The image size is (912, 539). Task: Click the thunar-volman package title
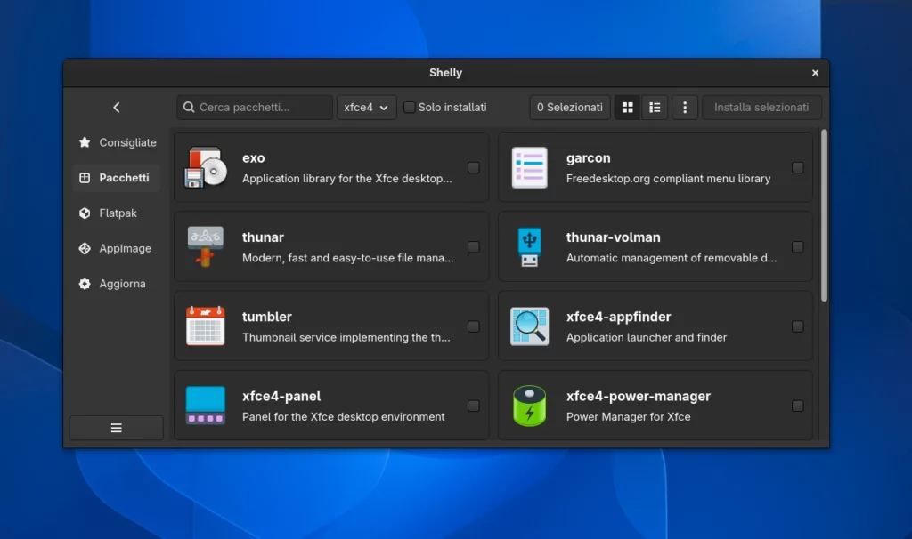click(613, 237)
